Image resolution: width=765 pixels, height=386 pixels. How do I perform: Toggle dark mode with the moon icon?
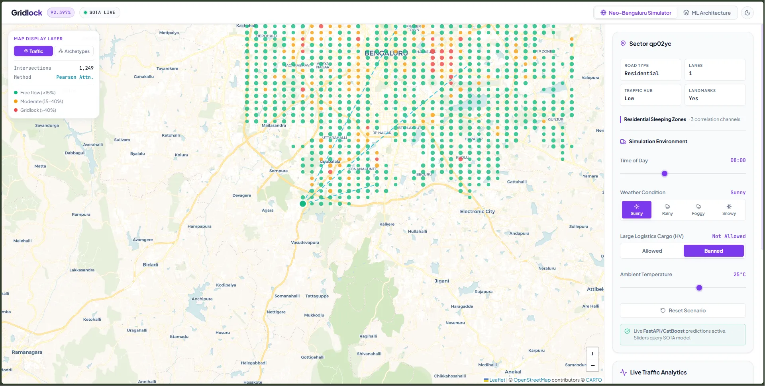point(747,13)
